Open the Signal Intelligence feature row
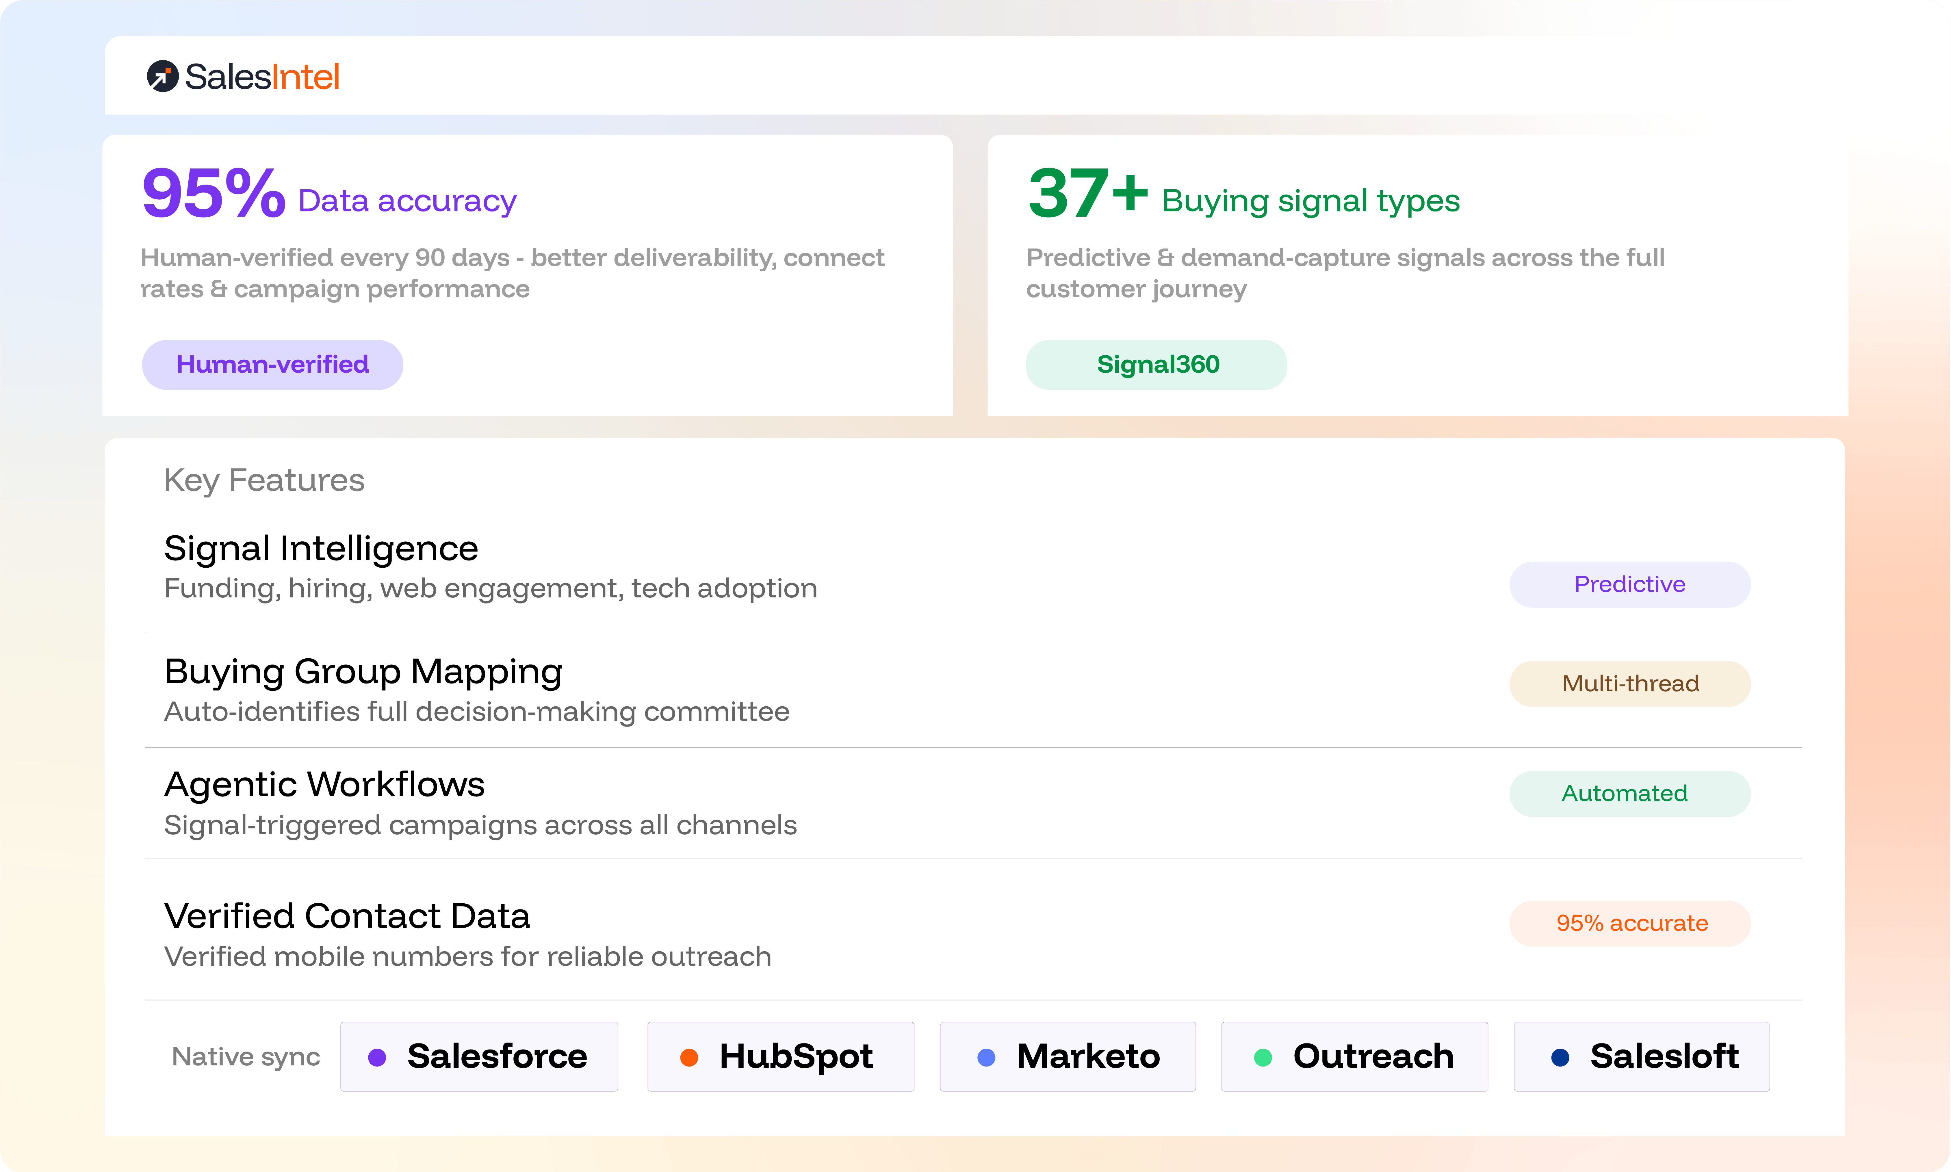 click(x=973, y=569)
